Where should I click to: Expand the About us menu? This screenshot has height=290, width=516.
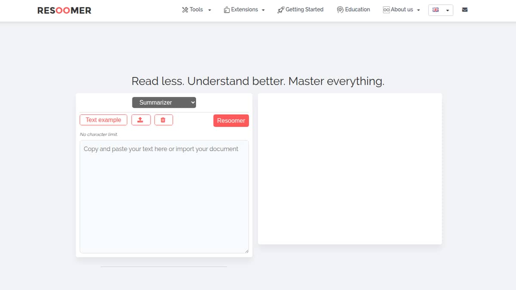[402, 9]
